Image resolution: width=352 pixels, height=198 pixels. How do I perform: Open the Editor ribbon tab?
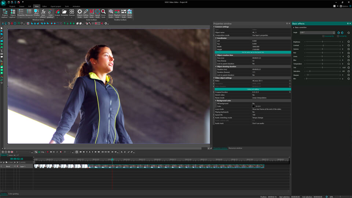(x=44, y=6)
